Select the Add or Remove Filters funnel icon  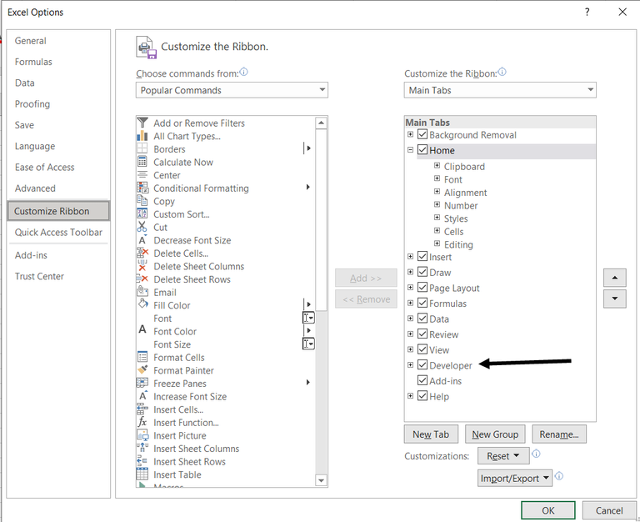click(x=142, y=123)
